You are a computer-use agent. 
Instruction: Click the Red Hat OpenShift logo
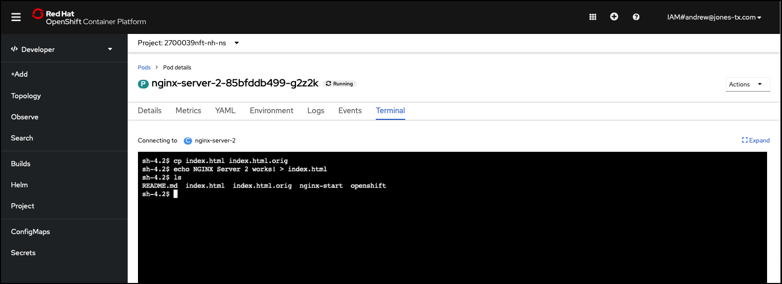tap(89, 17)
